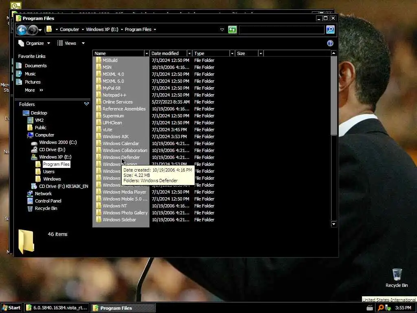Select the Windows AIK folder
Screen dimensions: 417x313
point(115,137)
